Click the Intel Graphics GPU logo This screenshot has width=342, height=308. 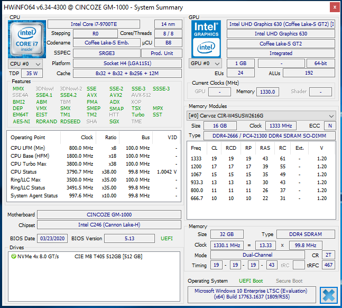coord(206,39)
